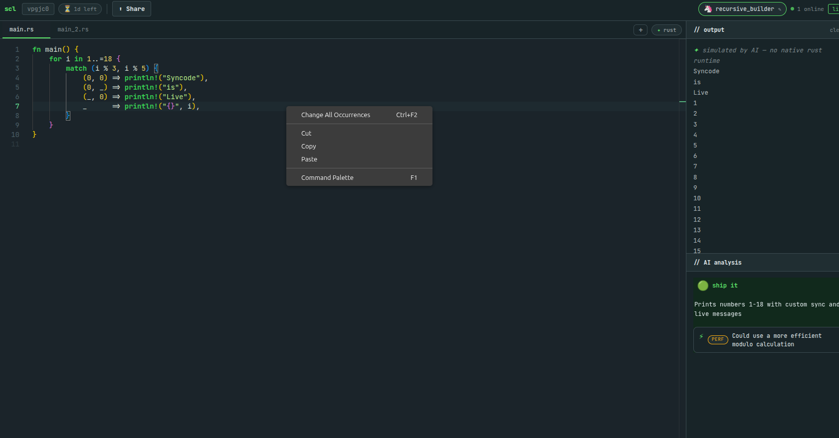839x438 pixels.
Task: Click the vpgjc0 session ID badge
Action: click(x=38, y=9)
